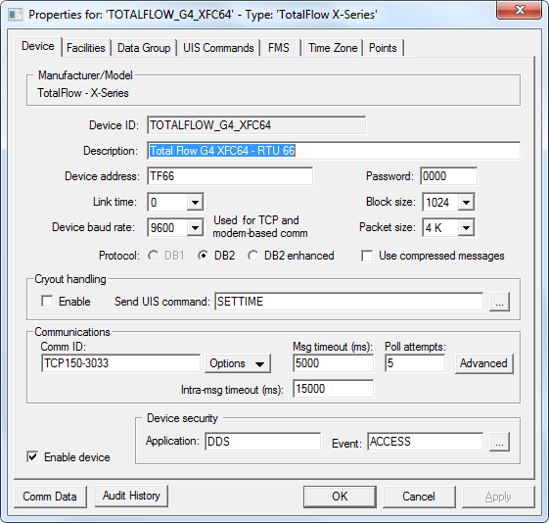Click the Password field

[x=448, y=176]
